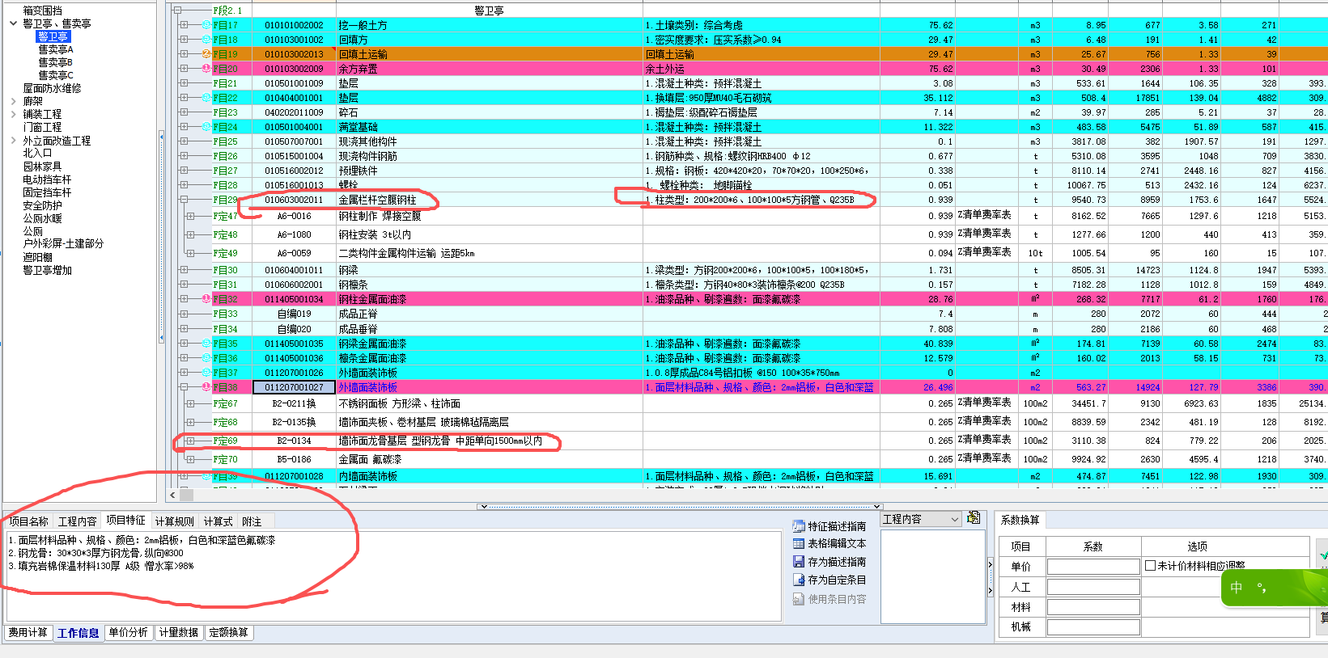Click the 存为描述指南 save icon

(799, 562)
